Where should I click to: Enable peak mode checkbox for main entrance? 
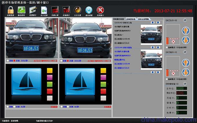167,47
